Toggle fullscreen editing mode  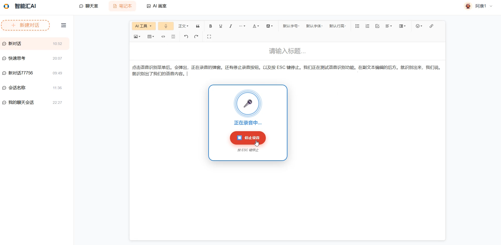(209, 37)
